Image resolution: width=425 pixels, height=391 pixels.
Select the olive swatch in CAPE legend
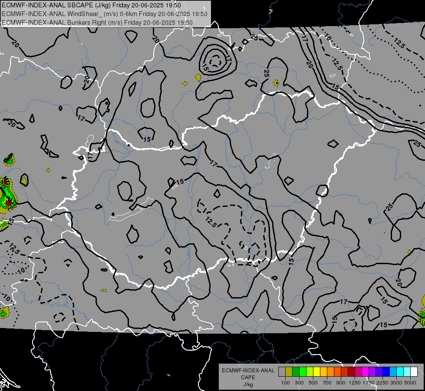point(289,372)
